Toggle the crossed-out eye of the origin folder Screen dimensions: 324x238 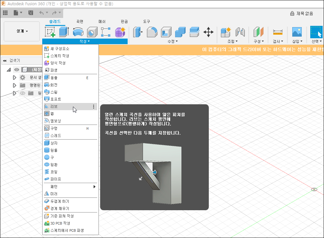click(23, 93)
